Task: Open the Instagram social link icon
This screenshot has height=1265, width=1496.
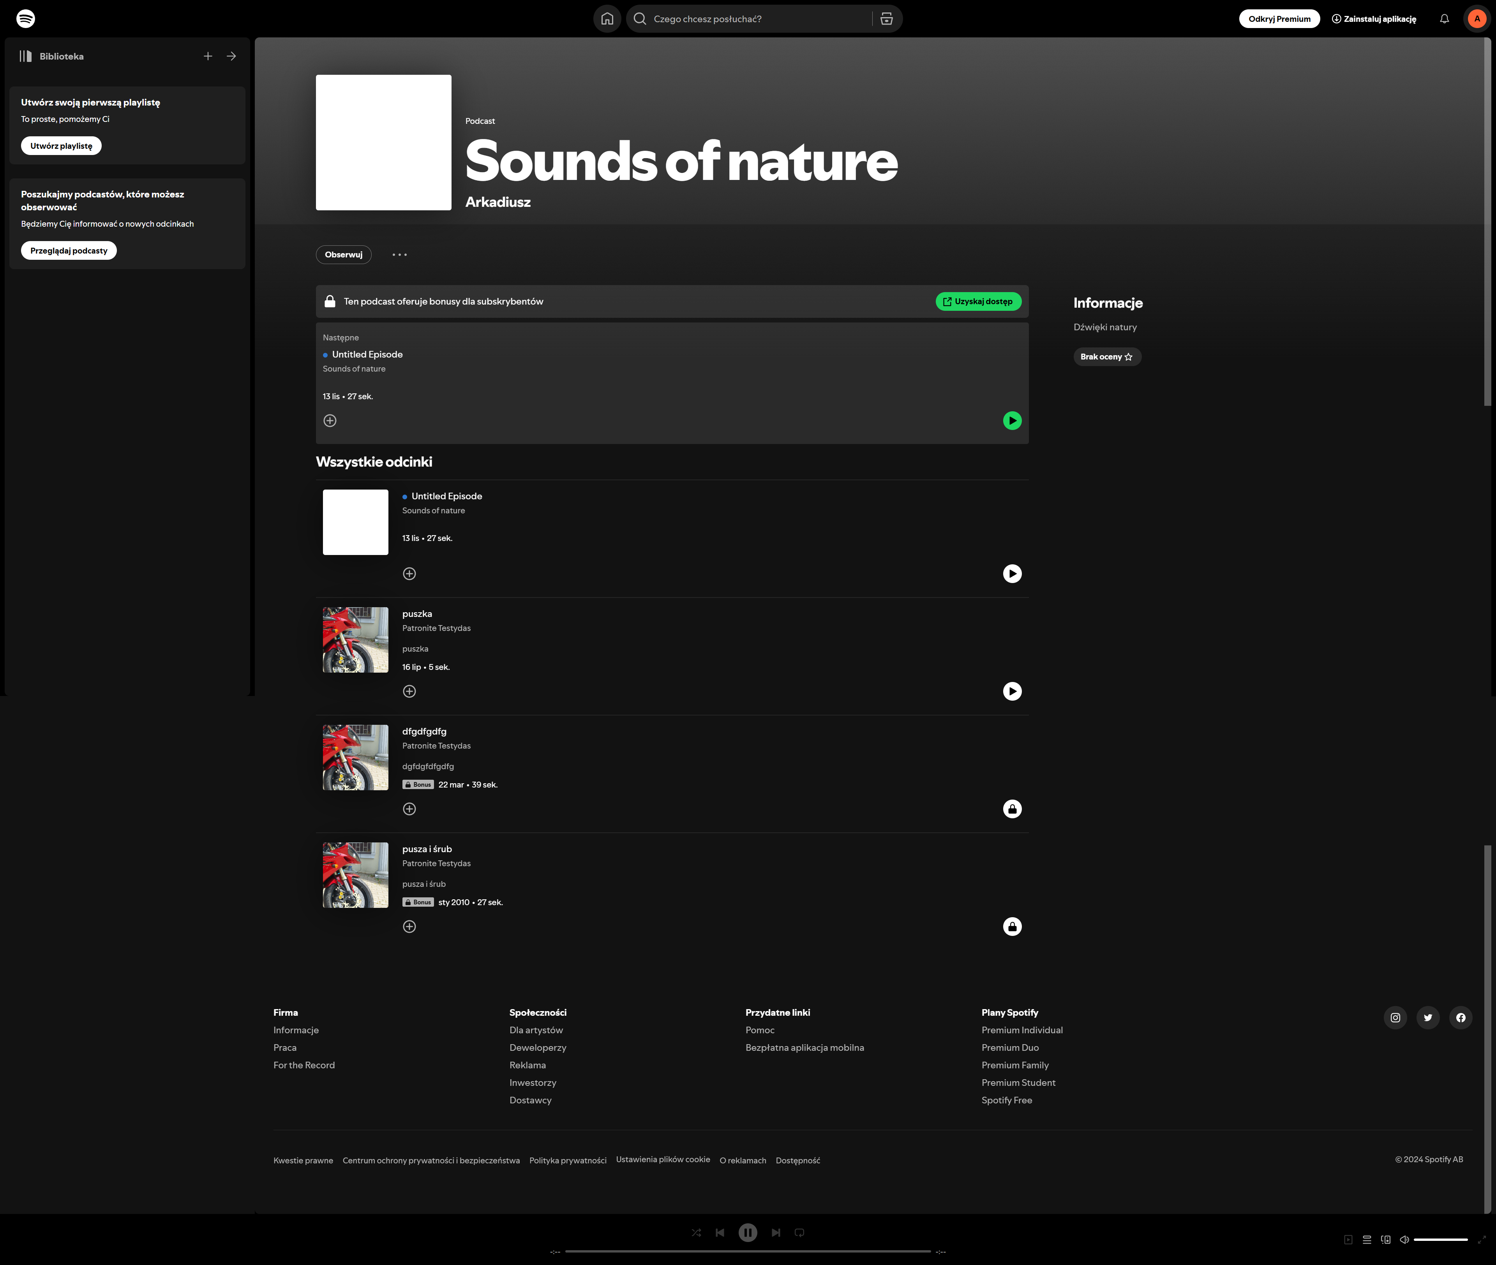Action: click(x=1395, y=1018)
